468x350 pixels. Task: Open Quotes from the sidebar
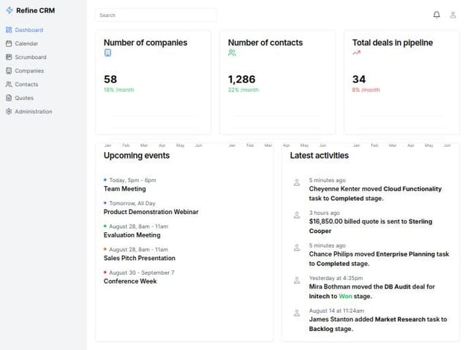coord(24,98)
